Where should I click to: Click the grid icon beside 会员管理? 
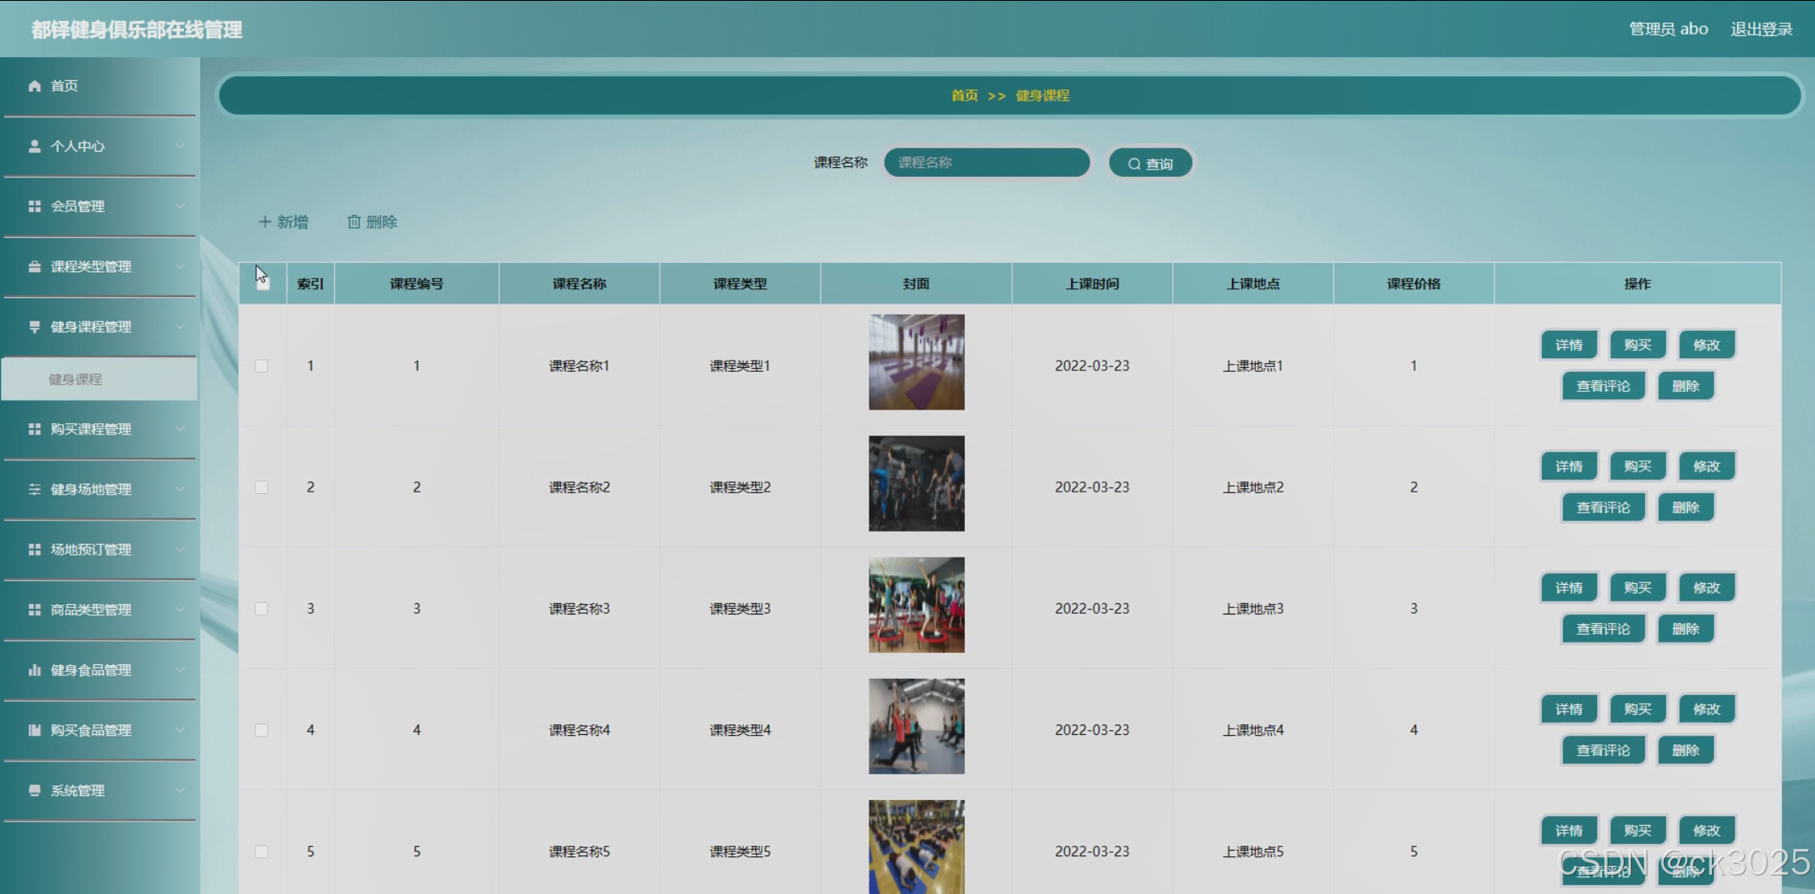click(35, 206)
